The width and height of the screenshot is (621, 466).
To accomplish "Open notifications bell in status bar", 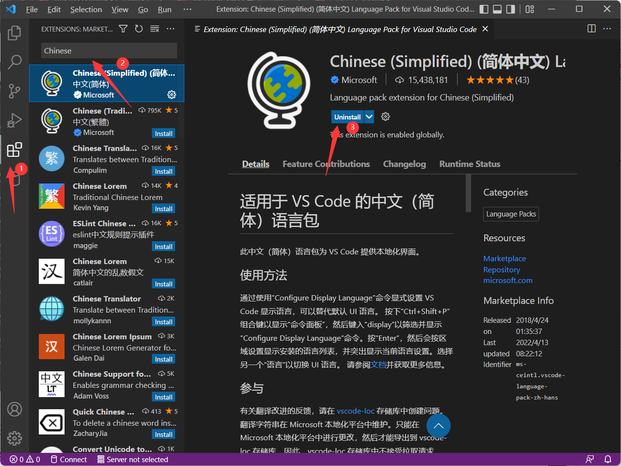I will pos(607,459).
